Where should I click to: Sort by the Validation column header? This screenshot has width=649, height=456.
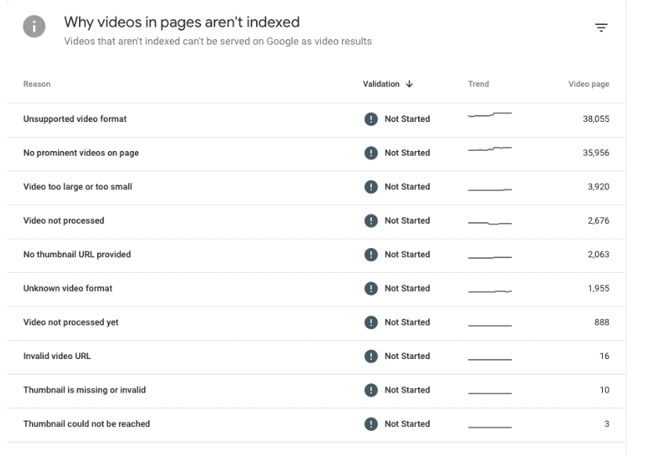tap(381, 84)
